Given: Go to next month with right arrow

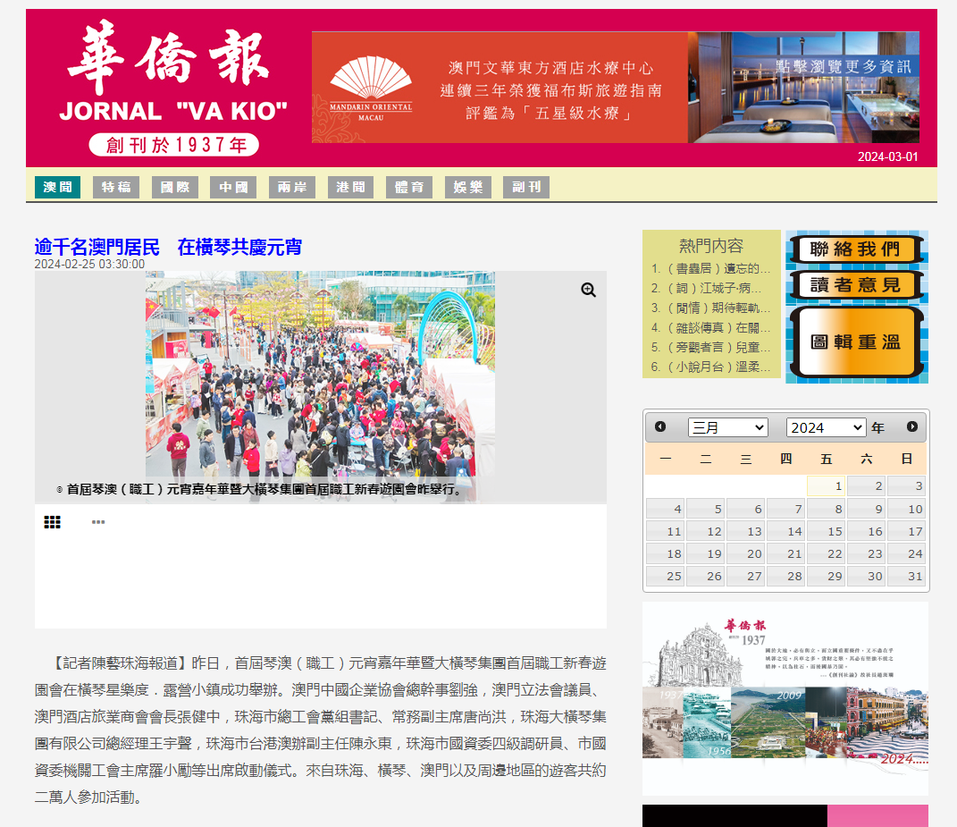Looking at the screenshot, I should 912,427.
